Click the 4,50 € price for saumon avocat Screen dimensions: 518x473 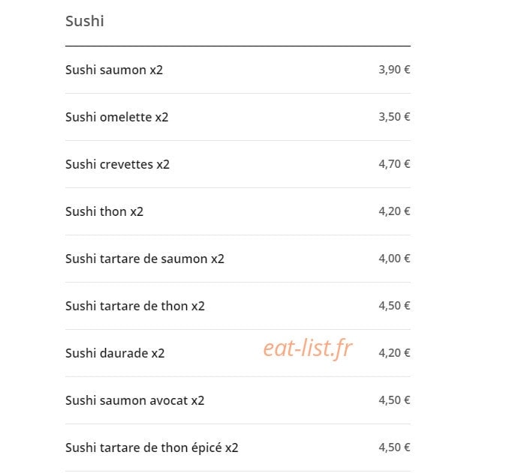(x=394, y=400)
